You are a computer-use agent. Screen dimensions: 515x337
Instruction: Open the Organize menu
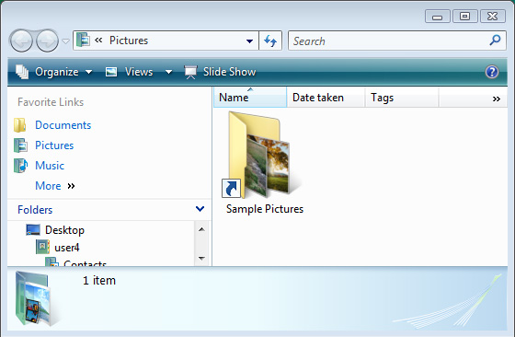pyautogui.click(x=54, y=72)
